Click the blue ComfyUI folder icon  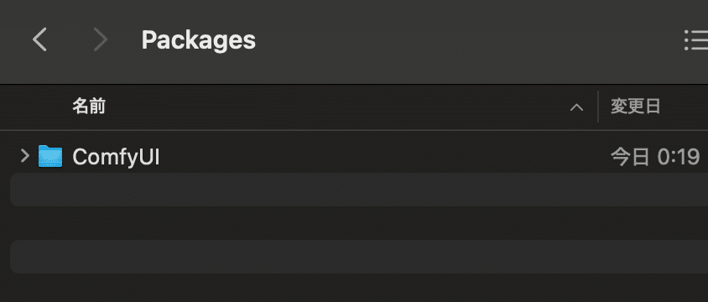coord(50,156)
